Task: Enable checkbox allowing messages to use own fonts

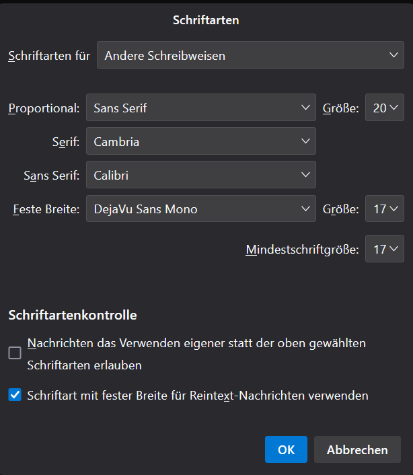Action: (15, 353)
